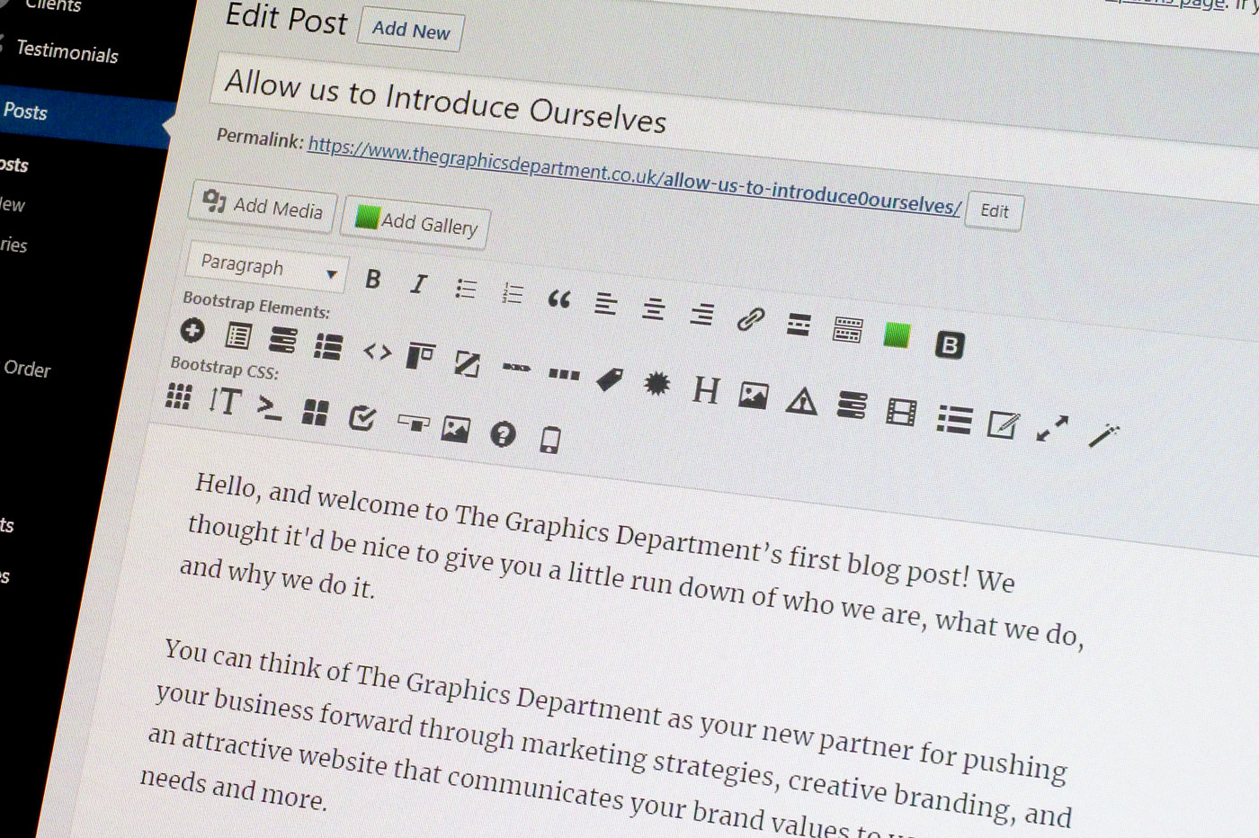The image size is (1259, 838).
Task: Apply blockquote formatting
Action: click(558, 299)
